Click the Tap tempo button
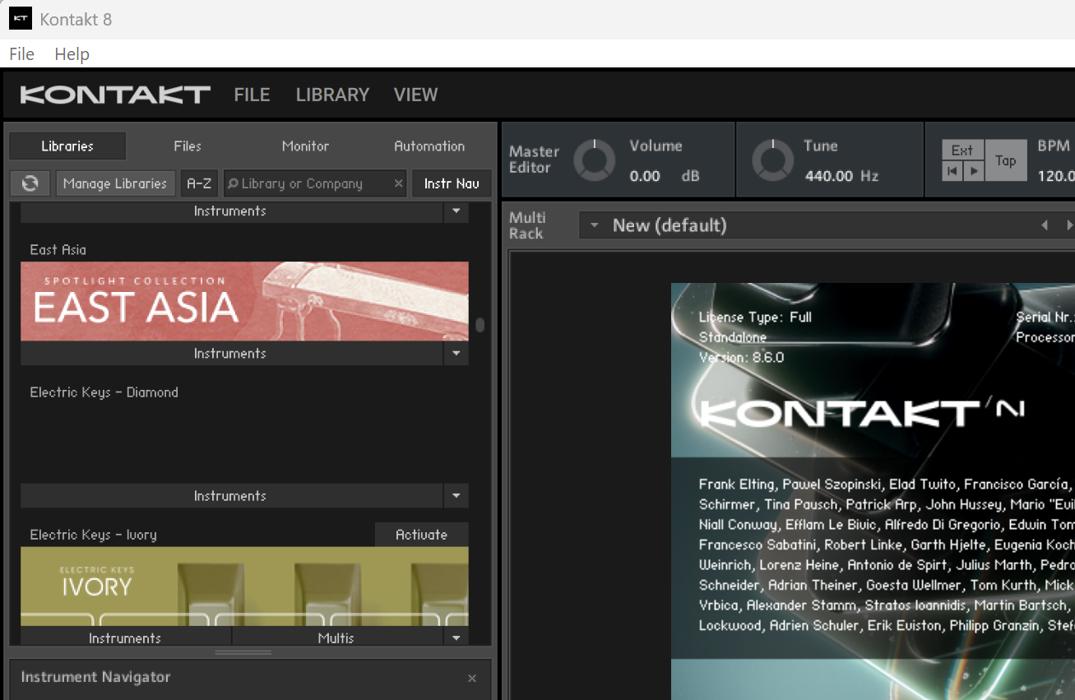 [1005, 160]
